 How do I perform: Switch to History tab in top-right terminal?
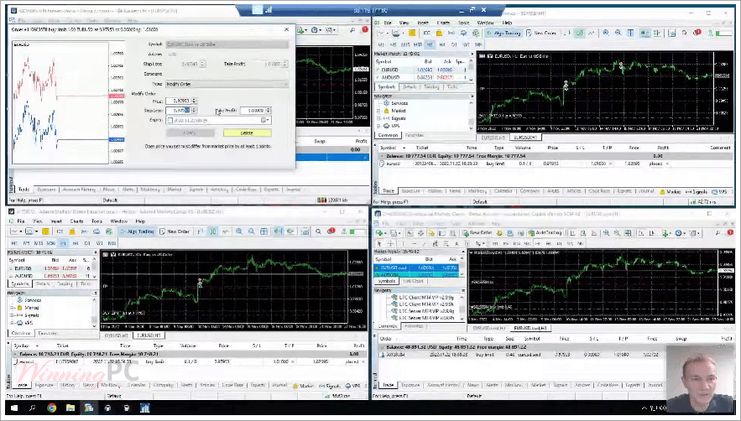tap(435, 191)
